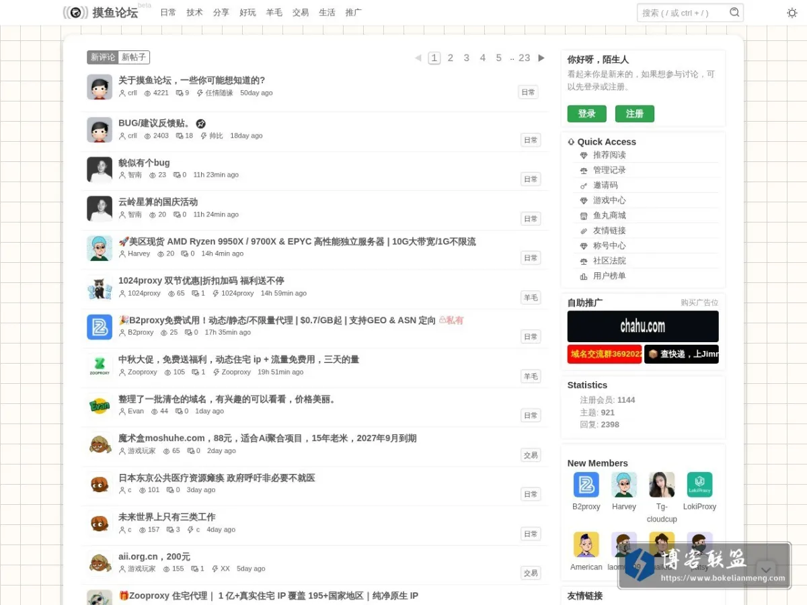Click the search magnifier icon
Image resolution: width=807 pixels, height=605 pixels.
pos(734,12)
